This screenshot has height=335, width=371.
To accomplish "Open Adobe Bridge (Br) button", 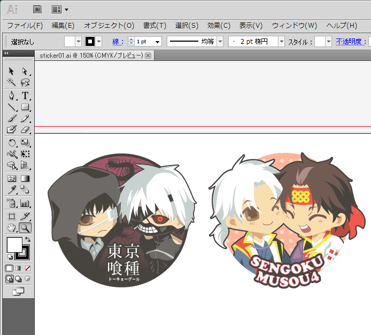I will [x=37, y=10].
